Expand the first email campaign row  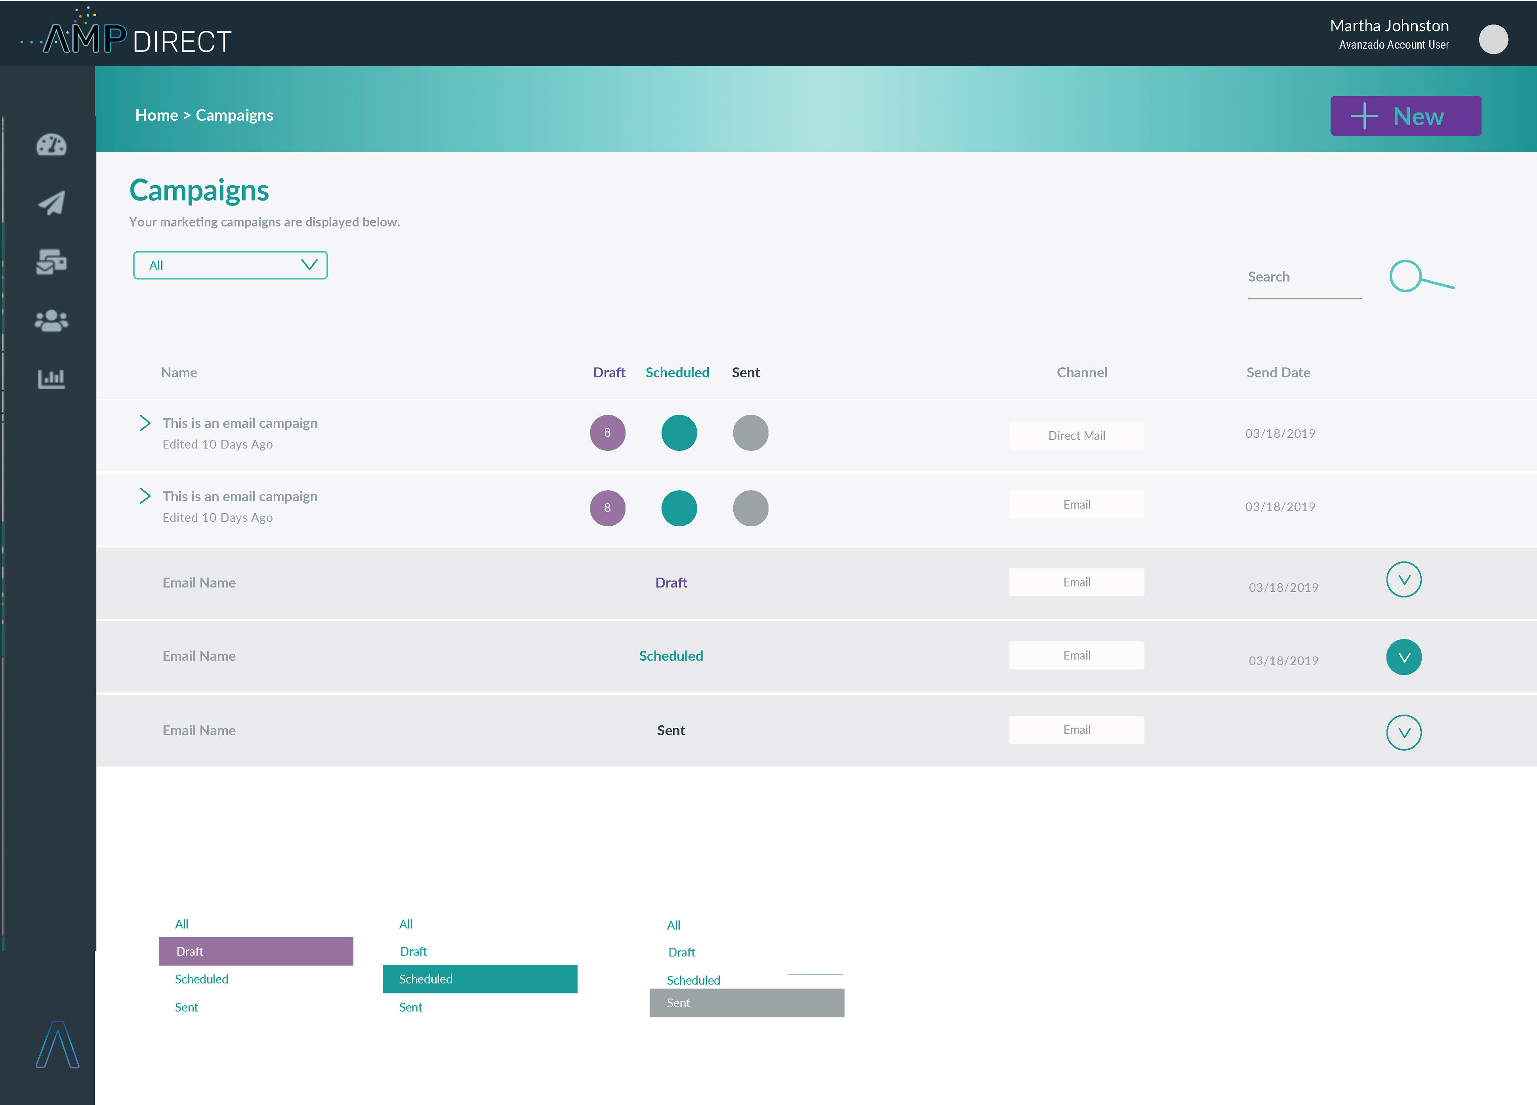click(145, 423)
